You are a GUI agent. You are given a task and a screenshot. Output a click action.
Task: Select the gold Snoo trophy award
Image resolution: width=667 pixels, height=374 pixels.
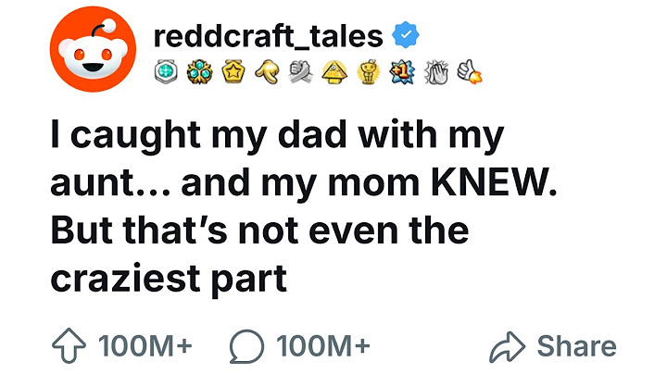(x=369, y=71)
